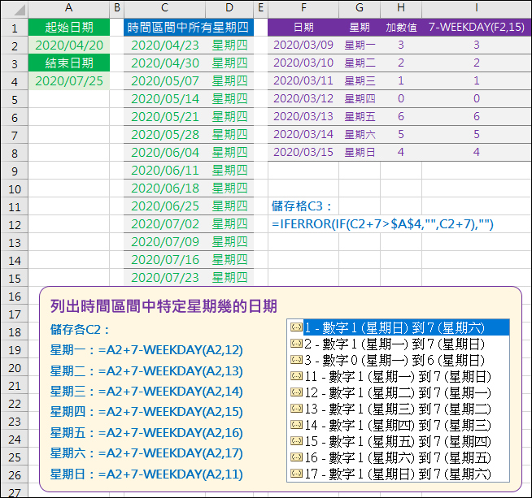Click icon beside option 1 (星期日 to 星期六)
This screenshot has height=498, width=532.
[297, 327]
